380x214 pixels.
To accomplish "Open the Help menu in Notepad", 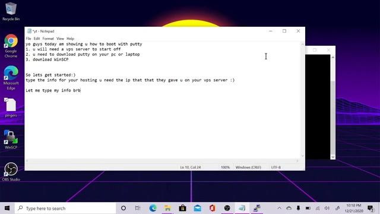I will (x=70, y=39).
